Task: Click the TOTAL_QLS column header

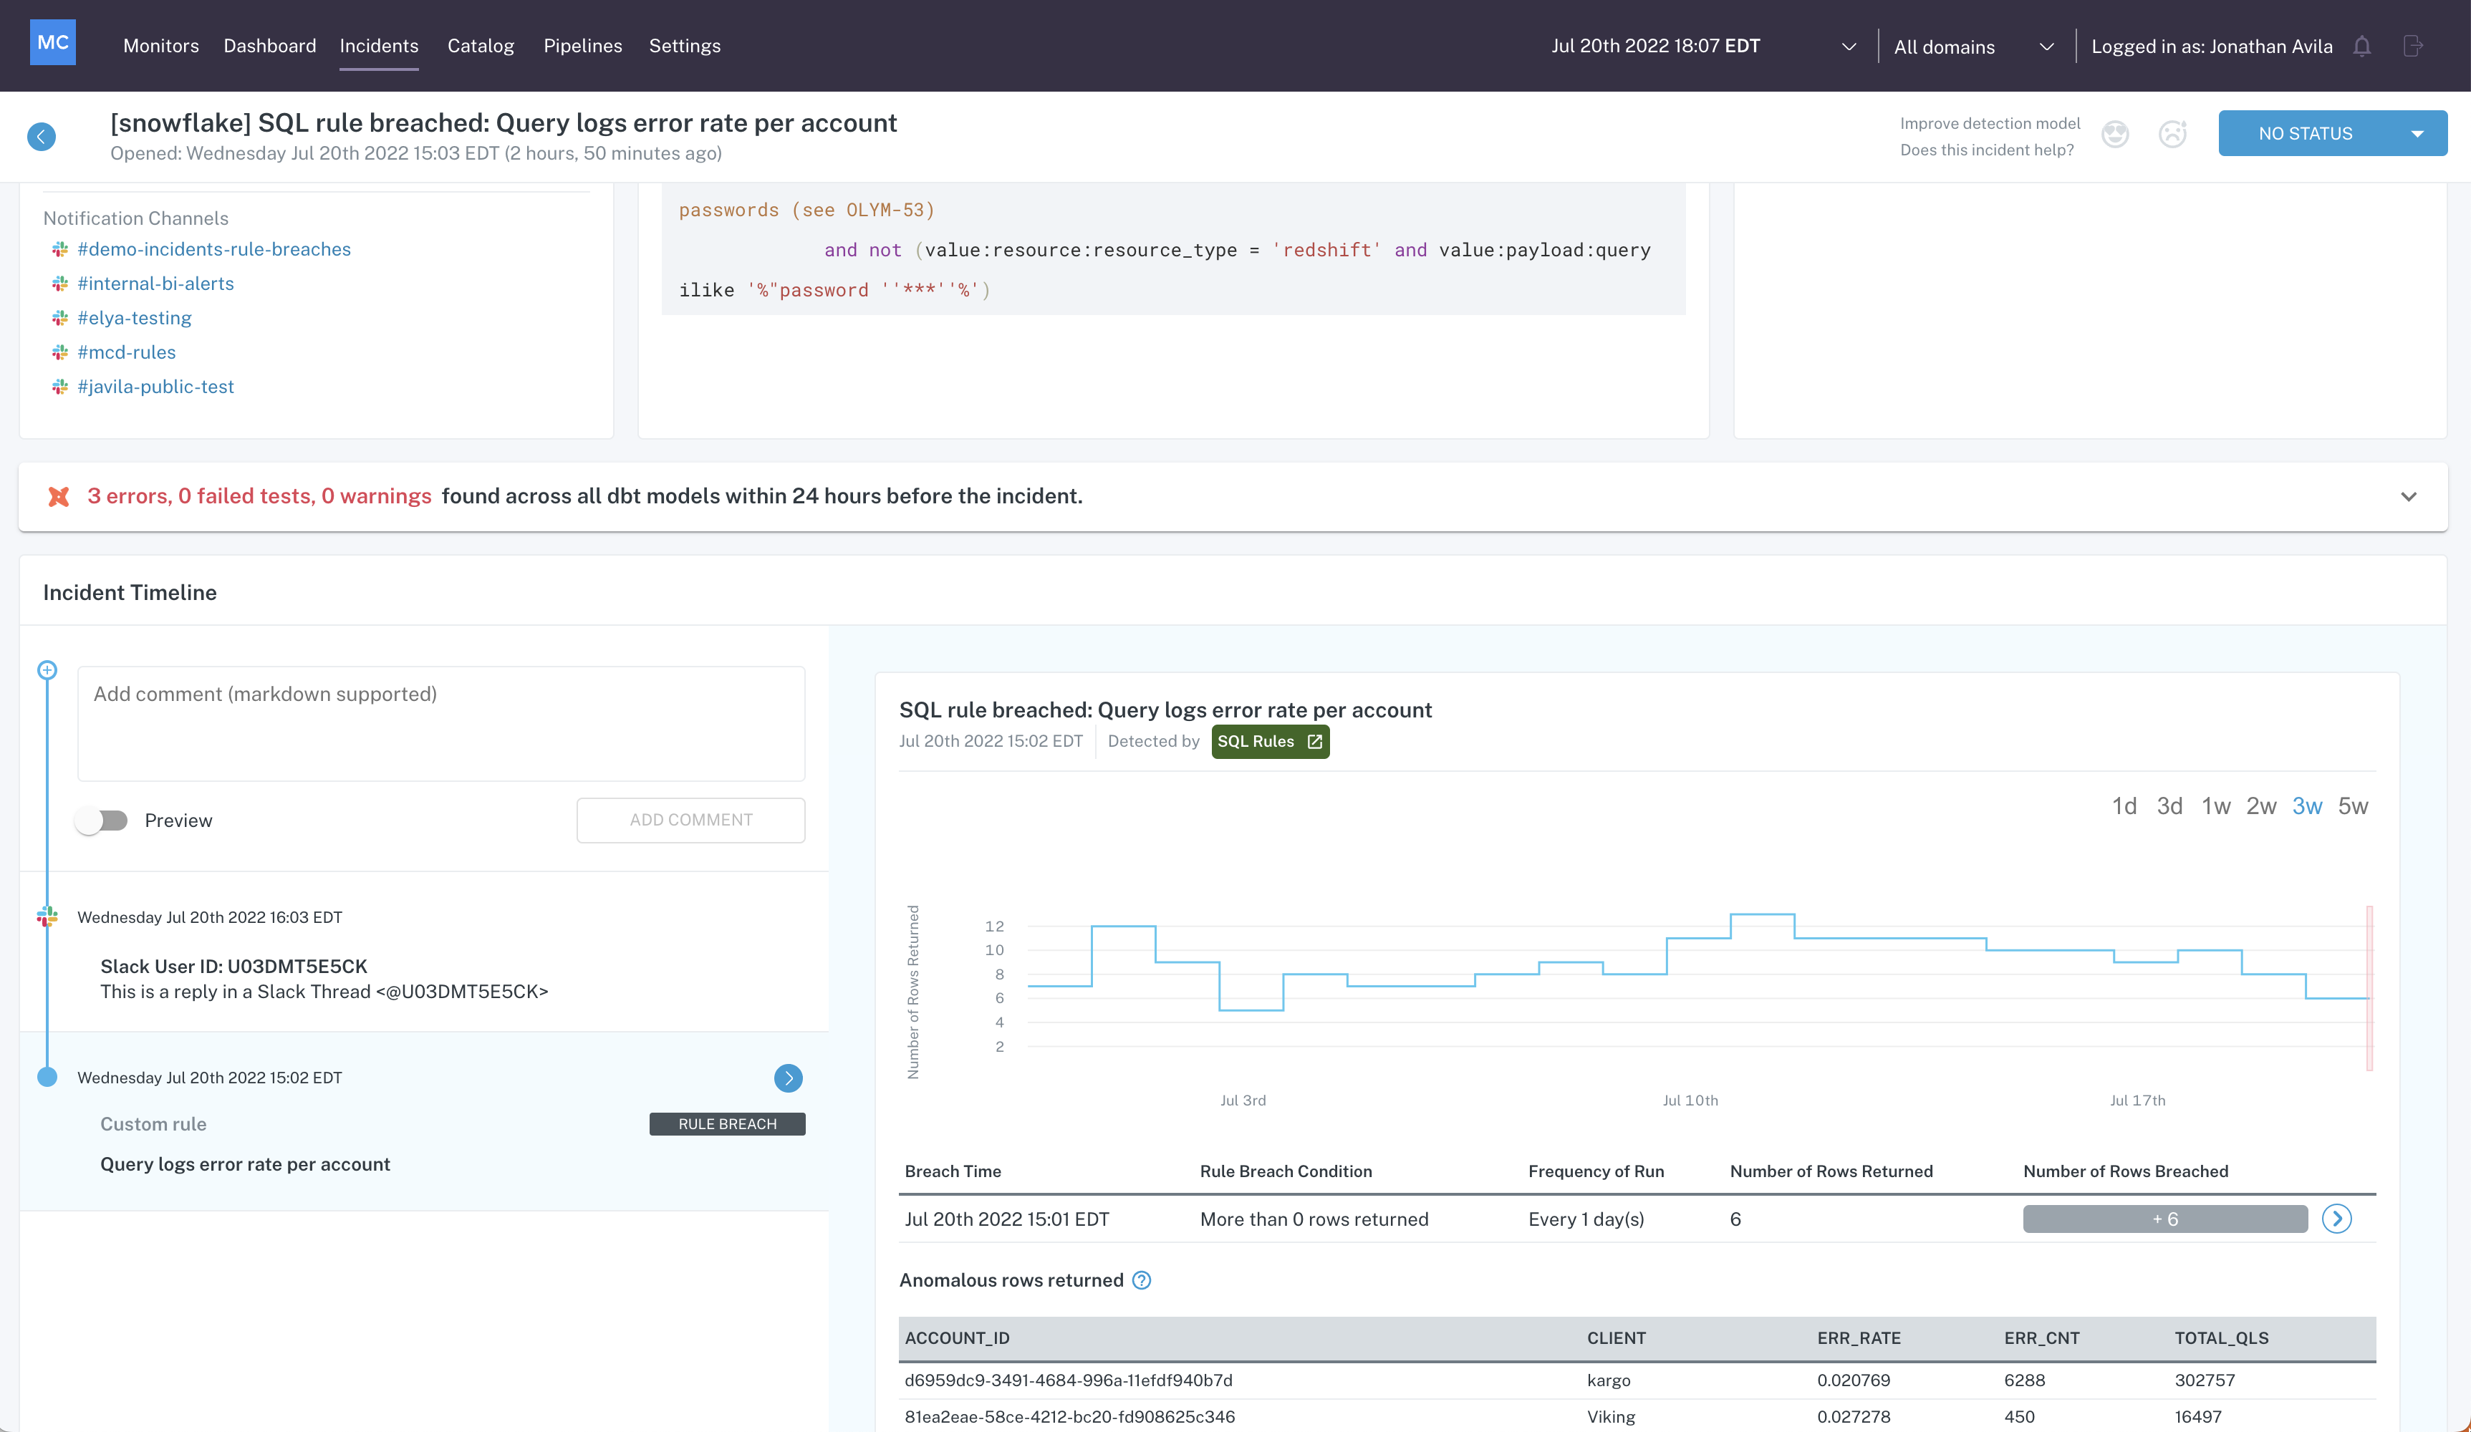Action: (2221, 1338)
